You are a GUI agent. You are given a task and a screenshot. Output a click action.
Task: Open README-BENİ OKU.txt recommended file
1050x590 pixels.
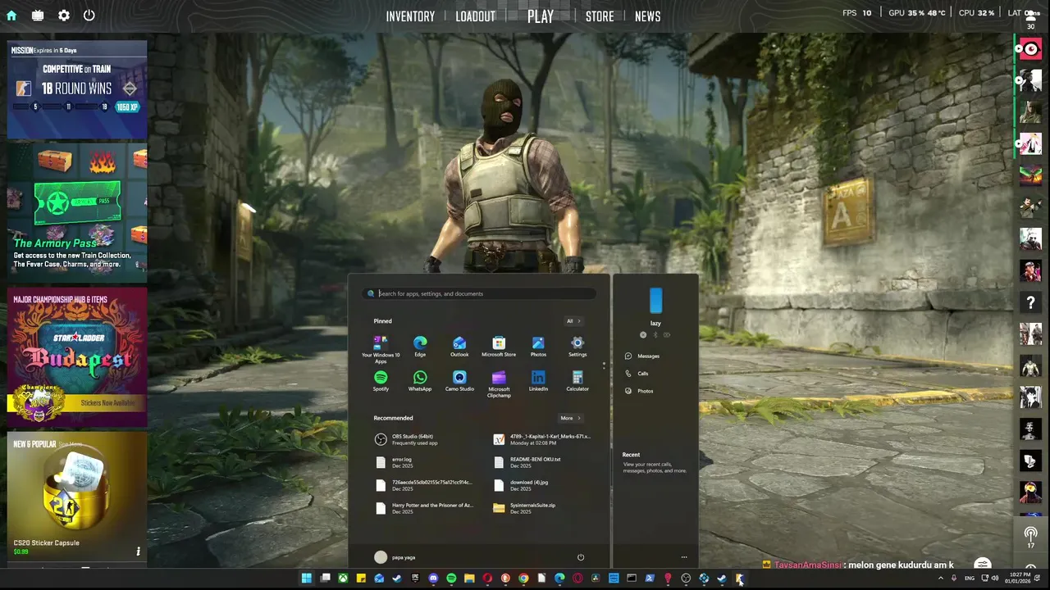pos(527,462)
